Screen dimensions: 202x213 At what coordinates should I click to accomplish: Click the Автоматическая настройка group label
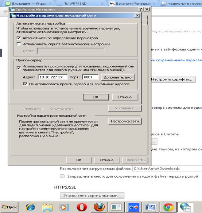pyautogui.click(x=40, y=24)
